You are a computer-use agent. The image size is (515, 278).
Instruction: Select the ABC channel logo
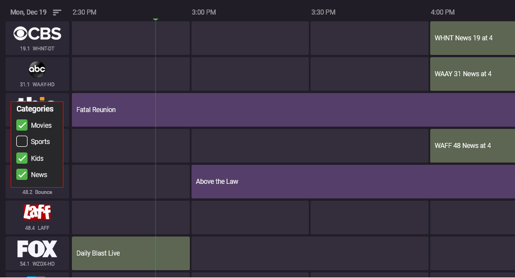click(x=37, y=69)
